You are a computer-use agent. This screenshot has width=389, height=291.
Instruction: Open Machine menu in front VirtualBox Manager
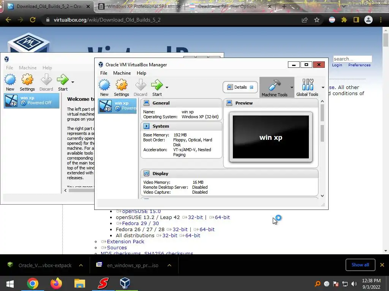(122, 73)
